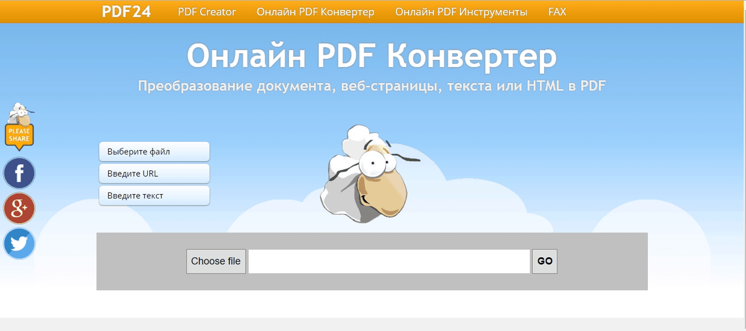Open Онлайн PDF Инструменты menu item

461,12
